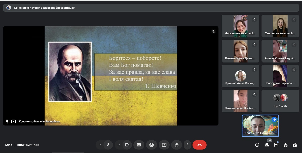The width and height of the screenshot is (302, 153).
Task: Click the participant count badge 14
Action: 269,140
